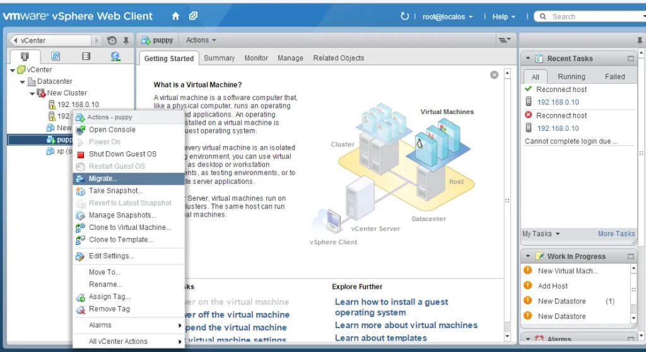This screenshot has width=646, height=352.
Task: Click the red Shut Down Guest OS icon
Action: 81,155
